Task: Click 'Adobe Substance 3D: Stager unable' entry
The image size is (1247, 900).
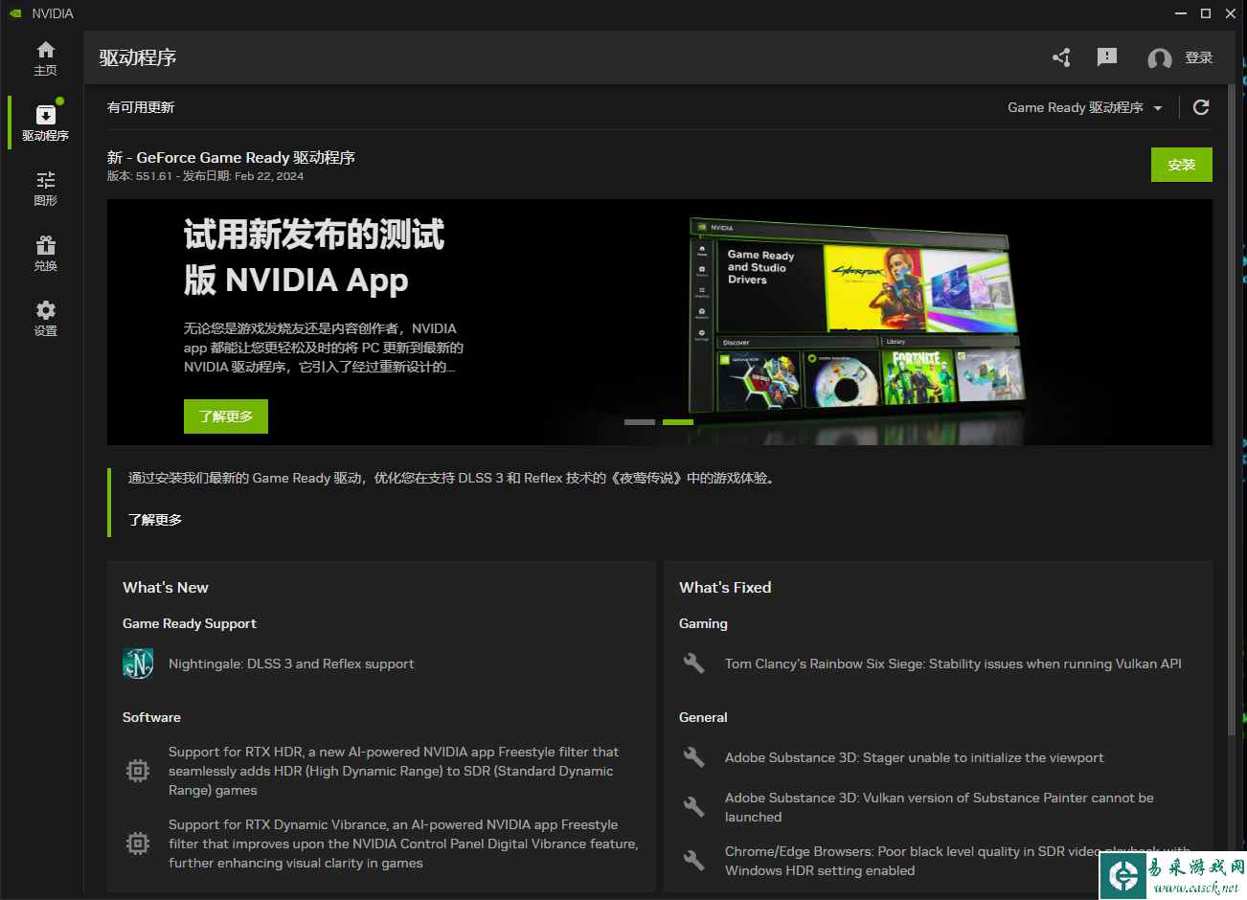Action: (914, 757)
